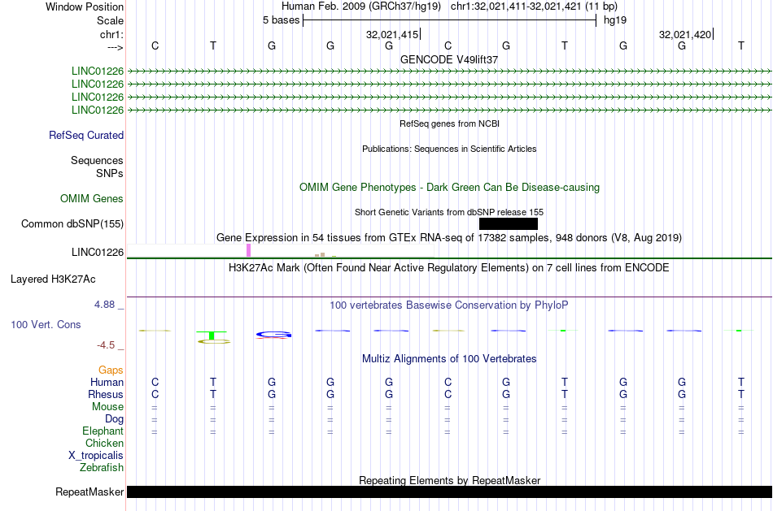Screen dimensions: 773x511
Task: Click 'Short Genetic Variants from dbSNP release 155'
Action: pos(449,212)
